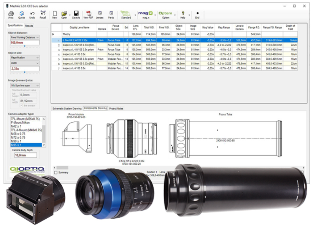The height and width of the screenshot is (227, 311).
Task: Click the Object distance slider
Action: [25, 46]
